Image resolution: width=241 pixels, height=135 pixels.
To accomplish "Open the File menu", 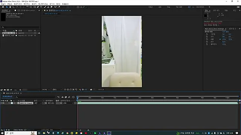I will click(3, 4).
